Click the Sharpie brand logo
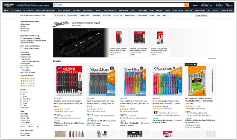This screenshot has width=237, height=140. click(61, 24)
